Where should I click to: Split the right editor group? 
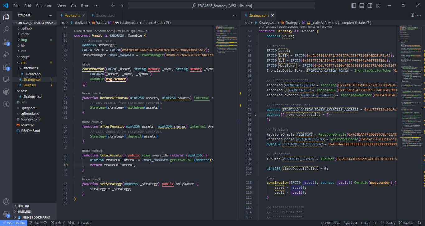(x=412, y=15)
